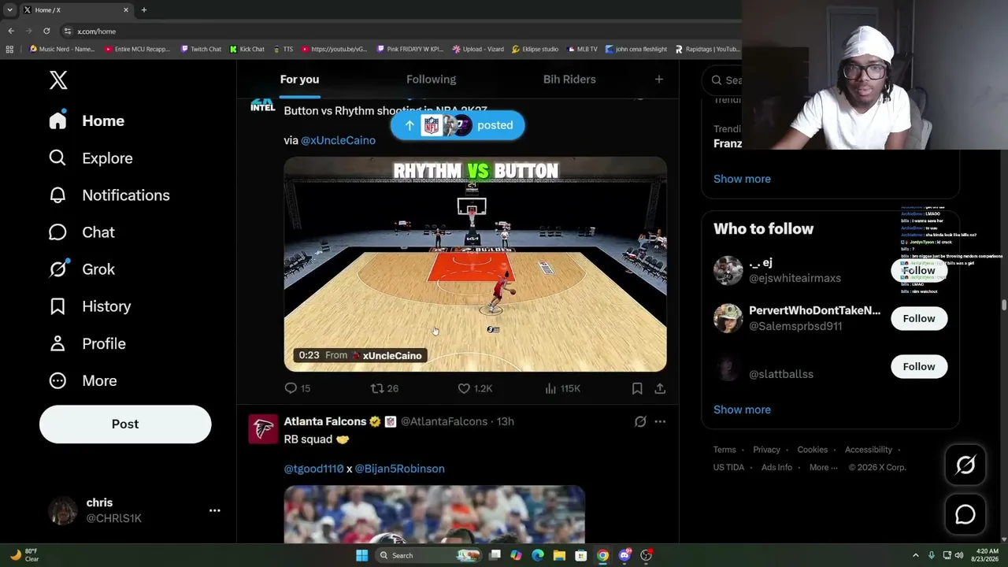Play the Rhythm vs Button video
This screenshot has height=567, width=1008.
(475, 264)
